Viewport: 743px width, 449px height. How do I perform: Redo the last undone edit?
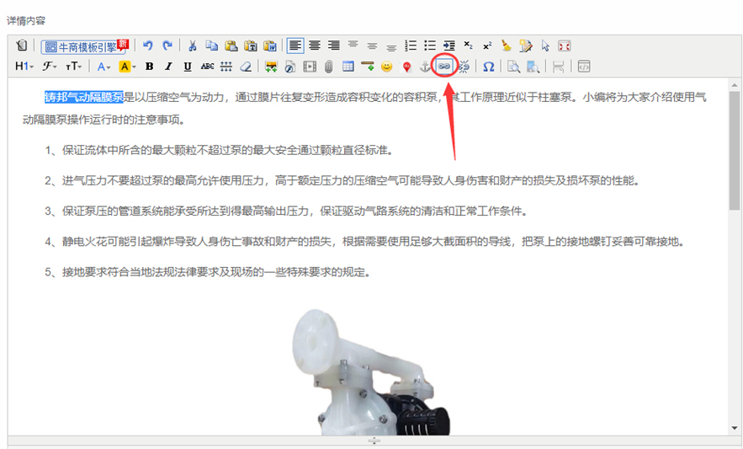point(167,45)
